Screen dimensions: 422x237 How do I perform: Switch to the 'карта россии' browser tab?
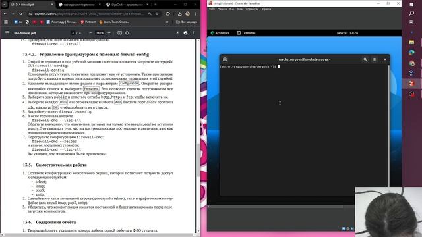(x=80, y=5)
